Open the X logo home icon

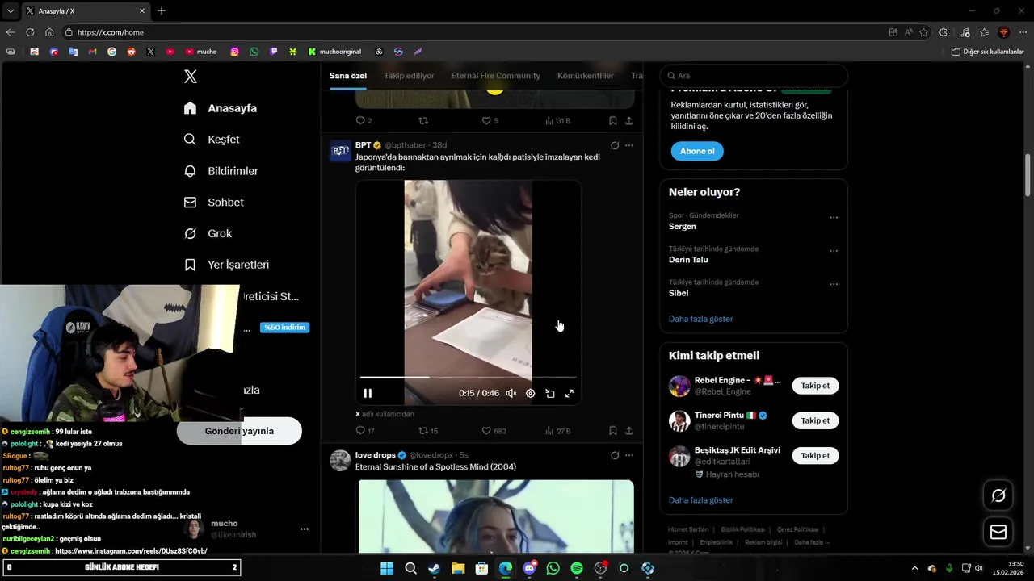tap(191, 77)
